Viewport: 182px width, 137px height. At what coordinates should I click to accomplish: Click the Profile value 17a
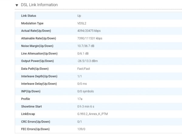(x=80, y=99)
